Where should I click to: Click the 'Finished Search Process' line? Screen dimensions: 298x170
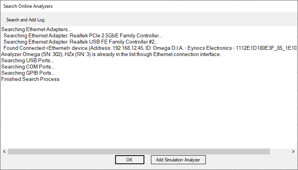point(30,79)
